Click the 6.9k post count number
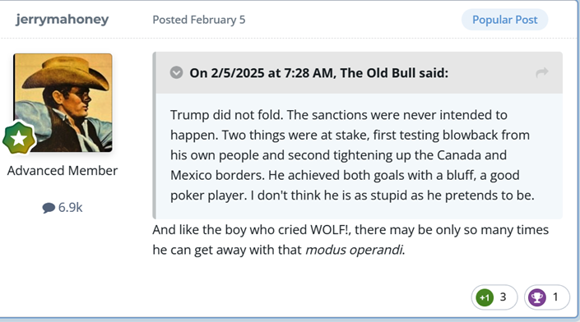 (70, 208)
